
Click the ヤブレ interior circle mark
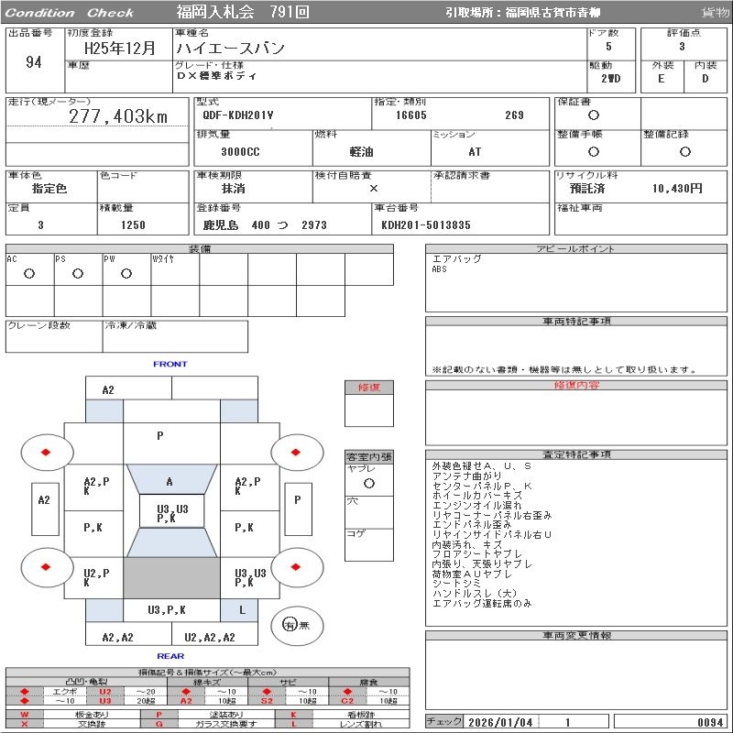pyautogui.click(x=369, y=484)
